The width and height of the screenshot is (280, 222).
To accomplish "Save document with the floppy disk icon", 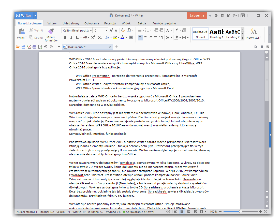I will click(23, 47).
